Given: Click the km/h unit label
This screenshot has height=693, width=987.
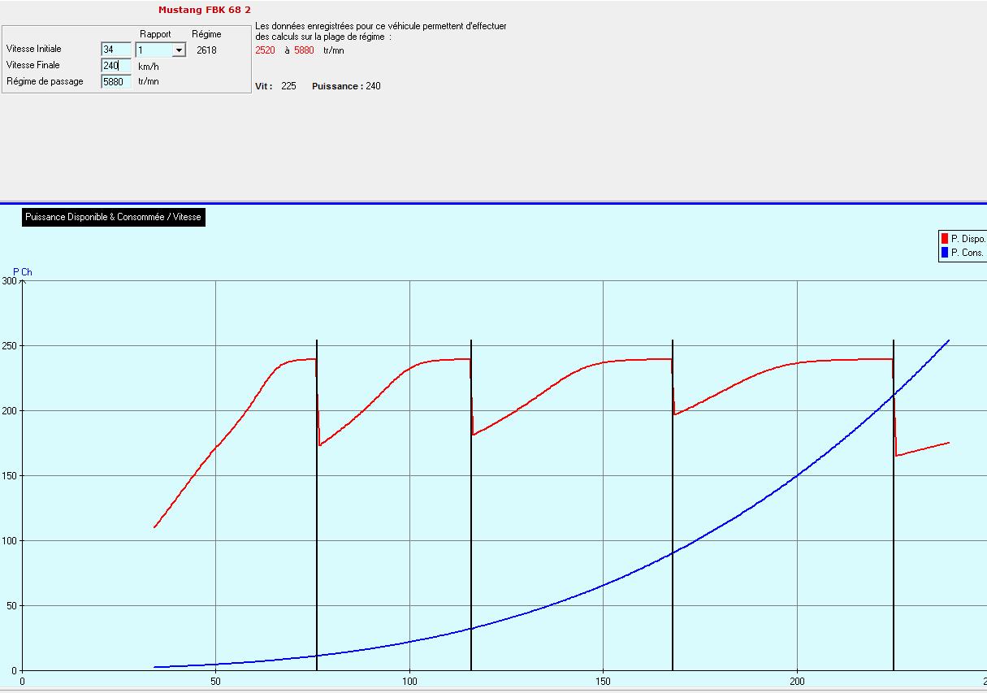Looking at the screenshot, I should [x=148, y=67].
